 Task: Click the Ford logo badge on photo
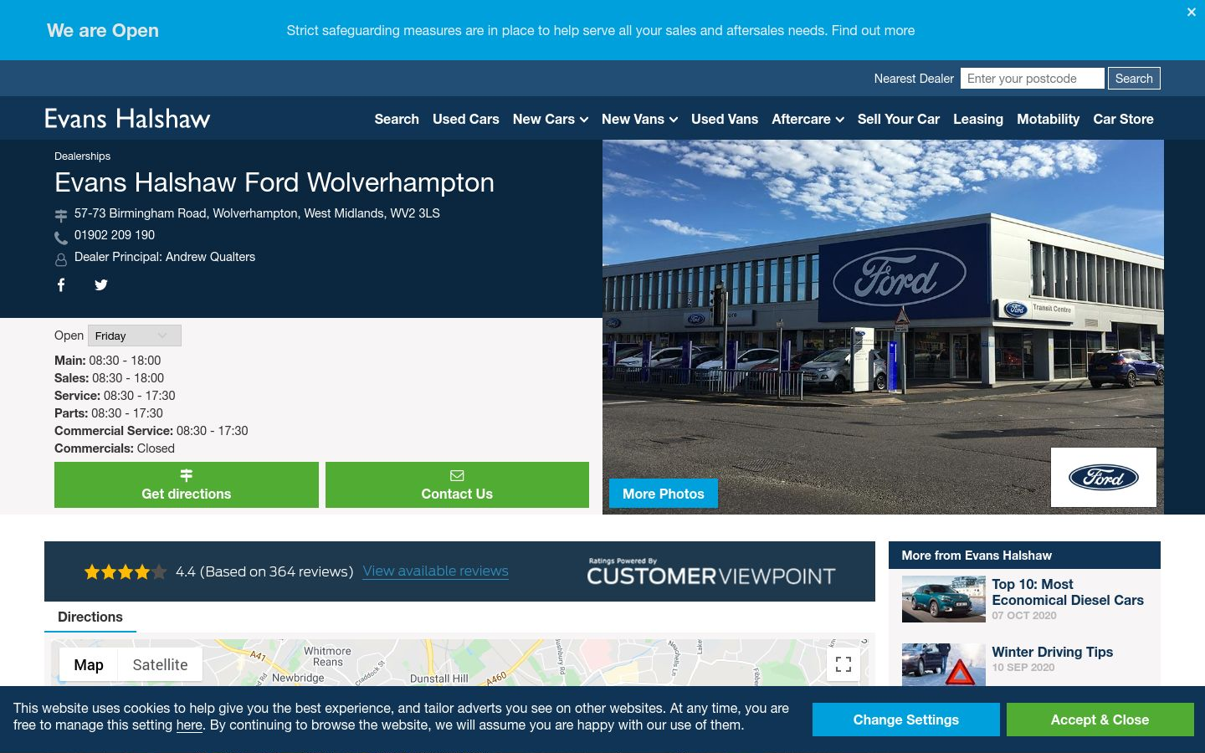1104,478
